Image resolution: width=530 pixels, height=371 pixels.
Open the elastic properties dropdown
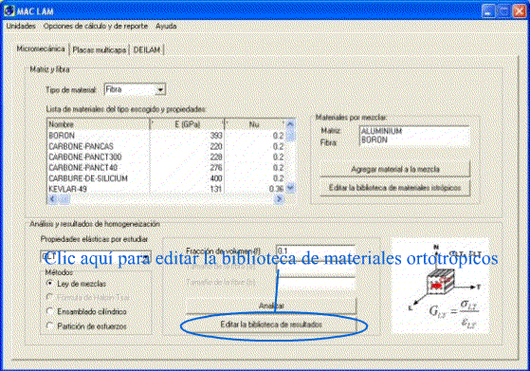(146, 257)
